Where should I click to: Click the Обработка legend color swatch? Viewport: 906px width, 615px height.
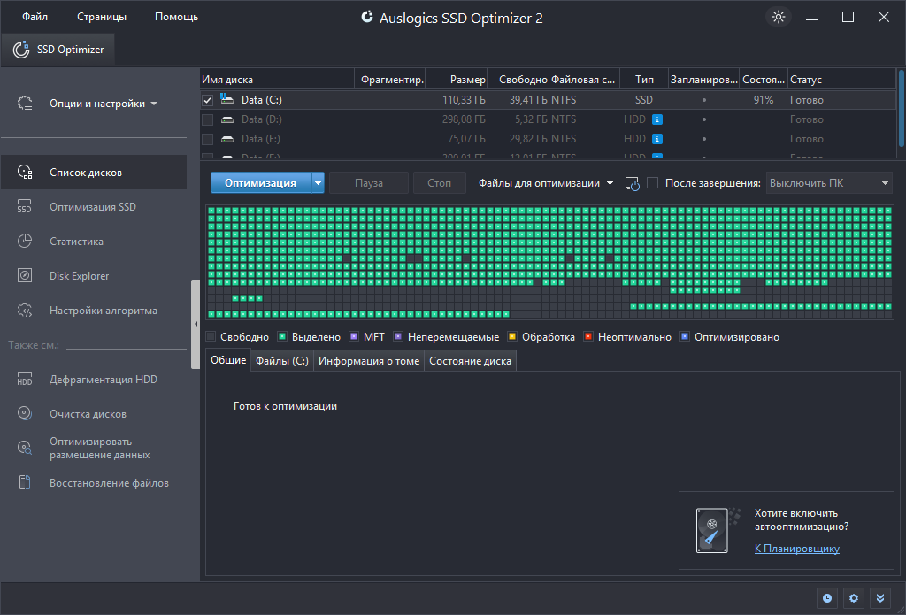coord(512,336)
